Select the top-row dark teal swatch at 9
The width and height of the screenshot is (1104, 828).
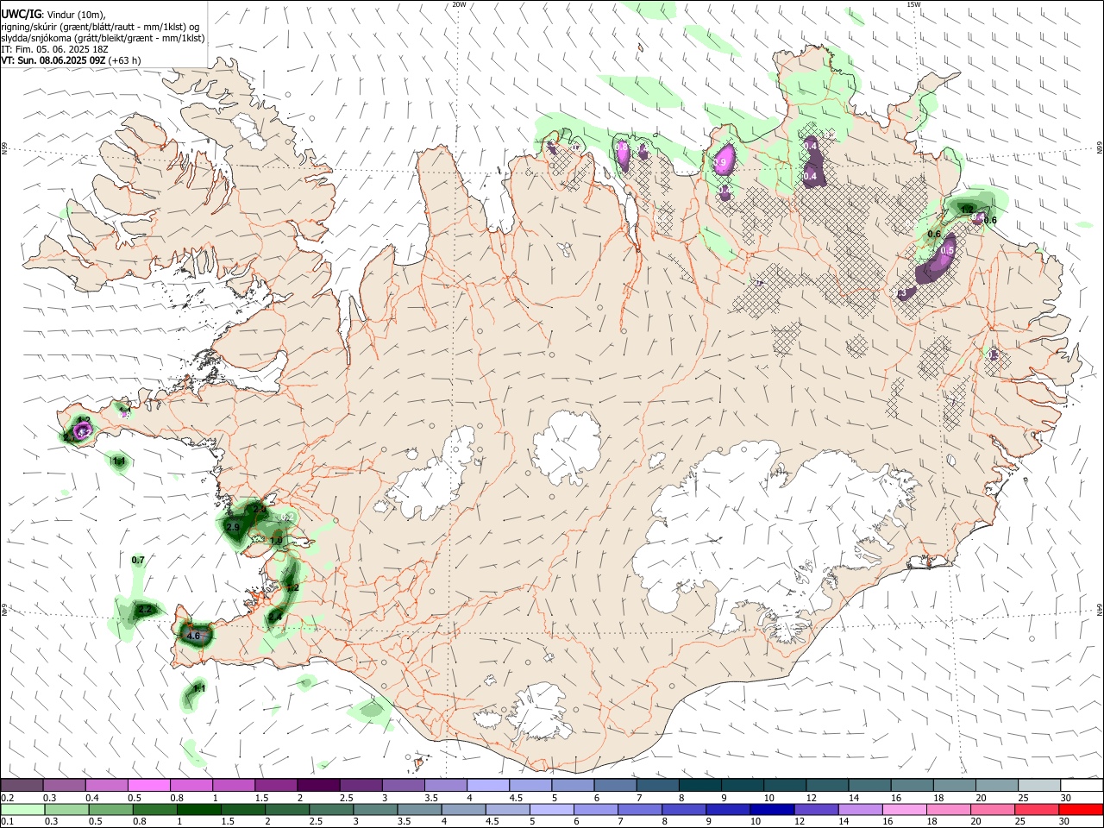(743, 786)
